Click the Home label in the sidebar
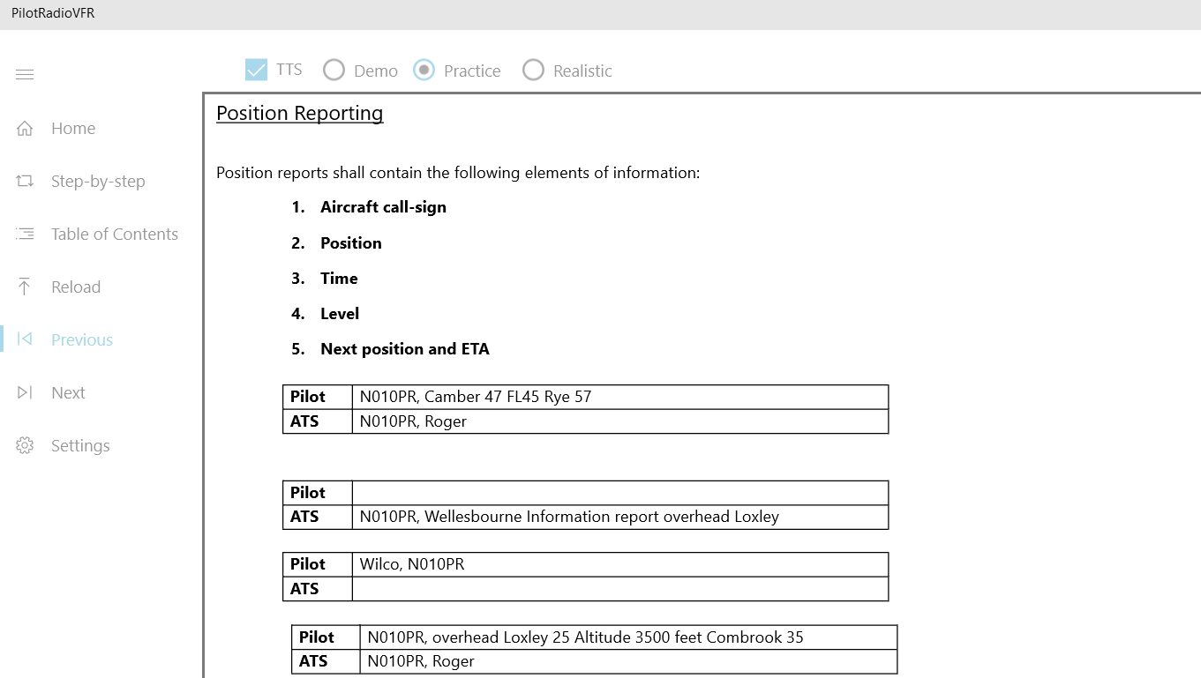Image resolution: width=1201 pixels, height=678 pixels. pos(73,128)
